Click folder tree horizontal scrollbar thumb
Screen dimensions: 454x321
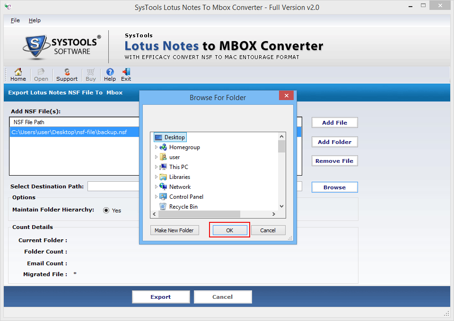tap(199, 214)
